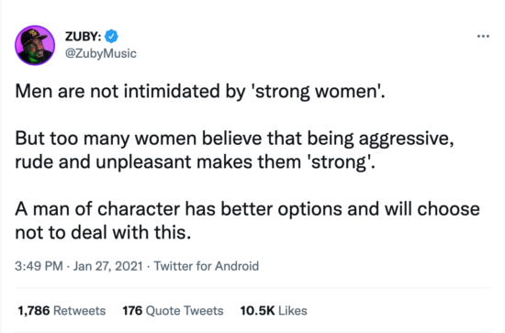The height and width of the screenshot is (333, 505).
Task: Show who liked via the 'Likes' label
Action: (292, 311)
